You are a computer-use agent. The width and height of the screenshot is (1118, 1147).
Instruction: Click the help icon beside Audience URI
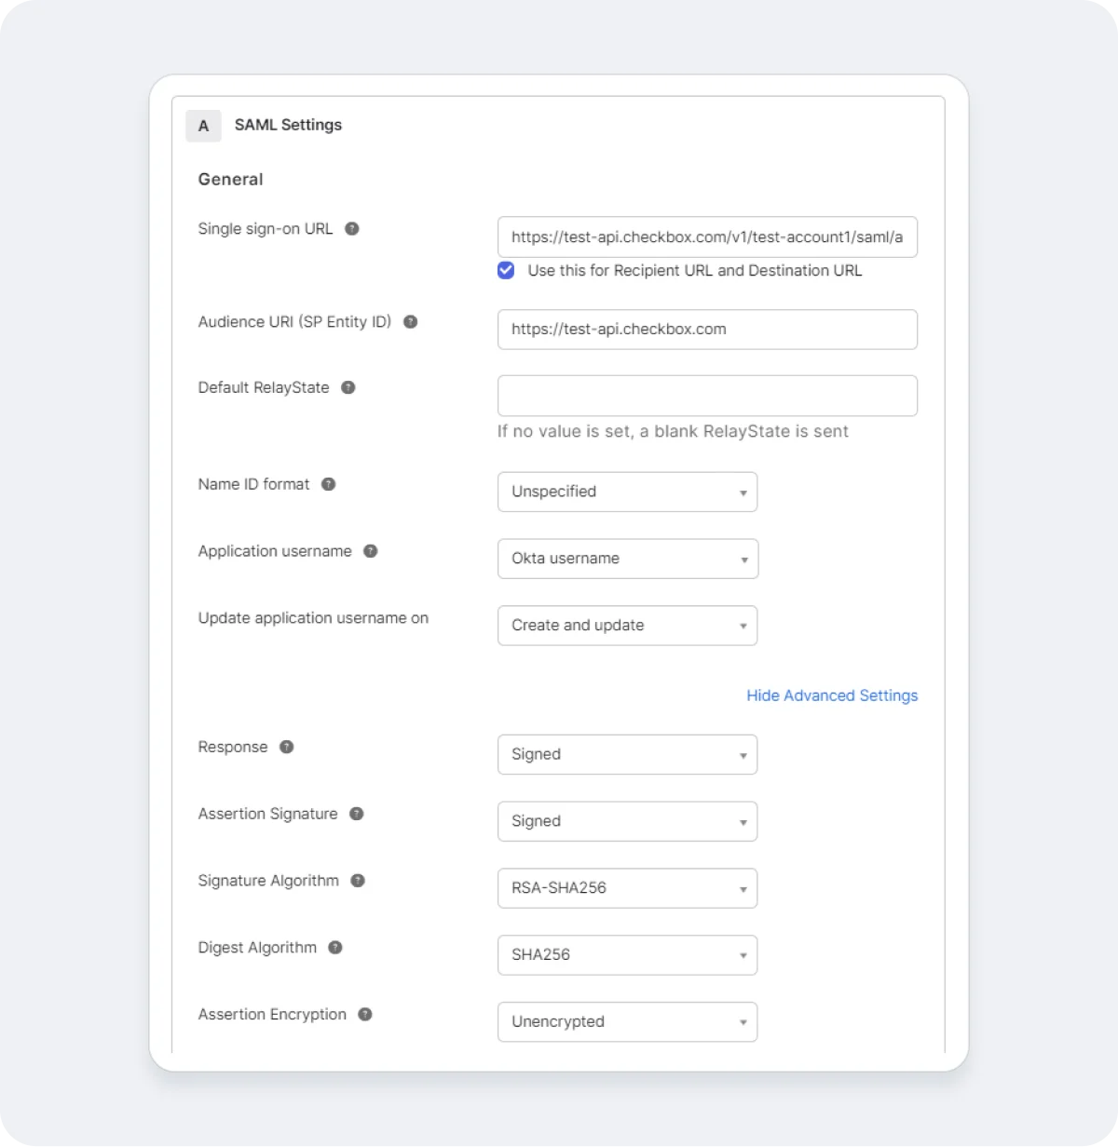[410, 322]
